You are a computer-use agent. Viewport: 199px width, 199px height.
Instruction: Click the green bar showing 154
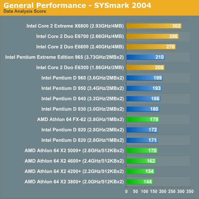coord(140,171)
